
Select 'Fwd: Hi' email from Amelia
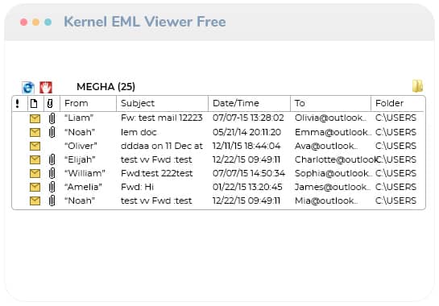(x=218, y=187)
